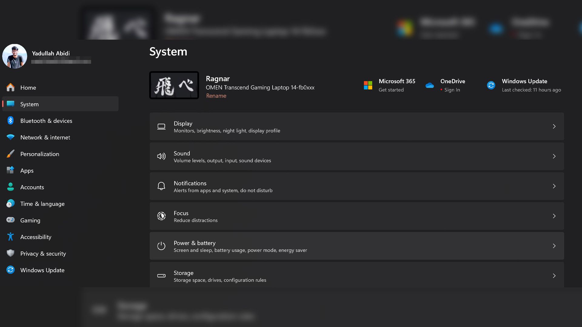Click the Windows Update header refresh icon

(x=491, y=85)
